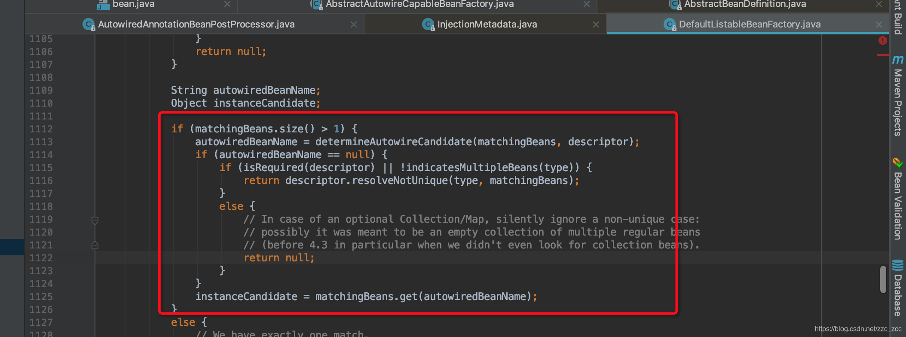Place the cursor on 'return null;' at line 1122
906x337 pixels.
click(279, 258)
